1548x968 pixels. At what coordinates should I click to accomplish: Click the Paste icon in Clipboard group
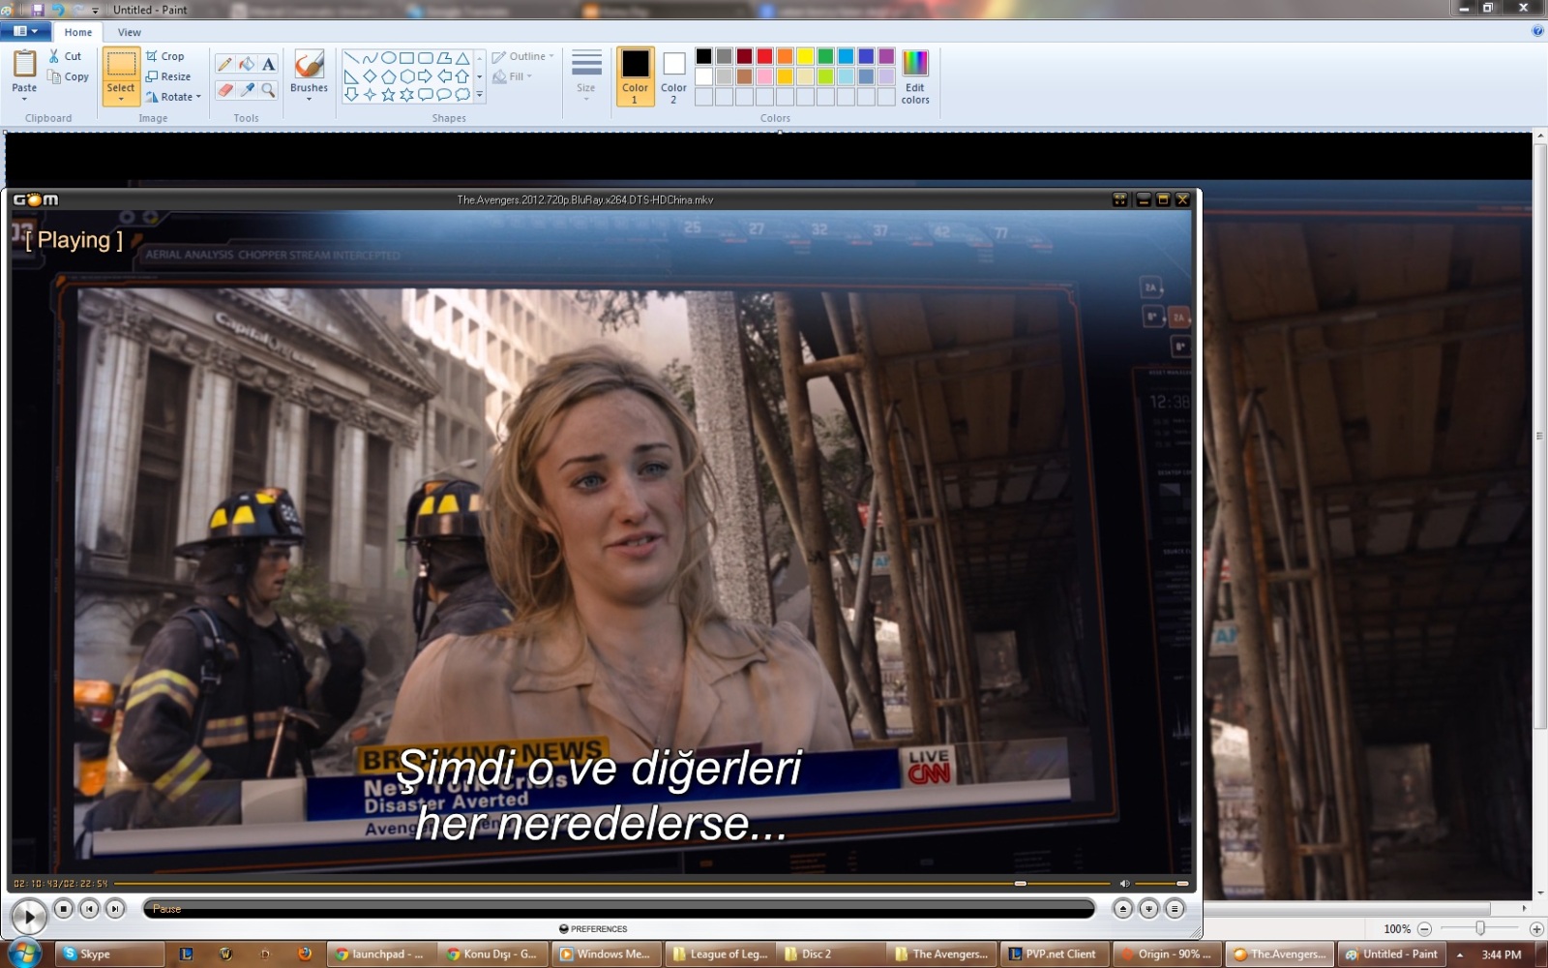click(x=24, y=64)
